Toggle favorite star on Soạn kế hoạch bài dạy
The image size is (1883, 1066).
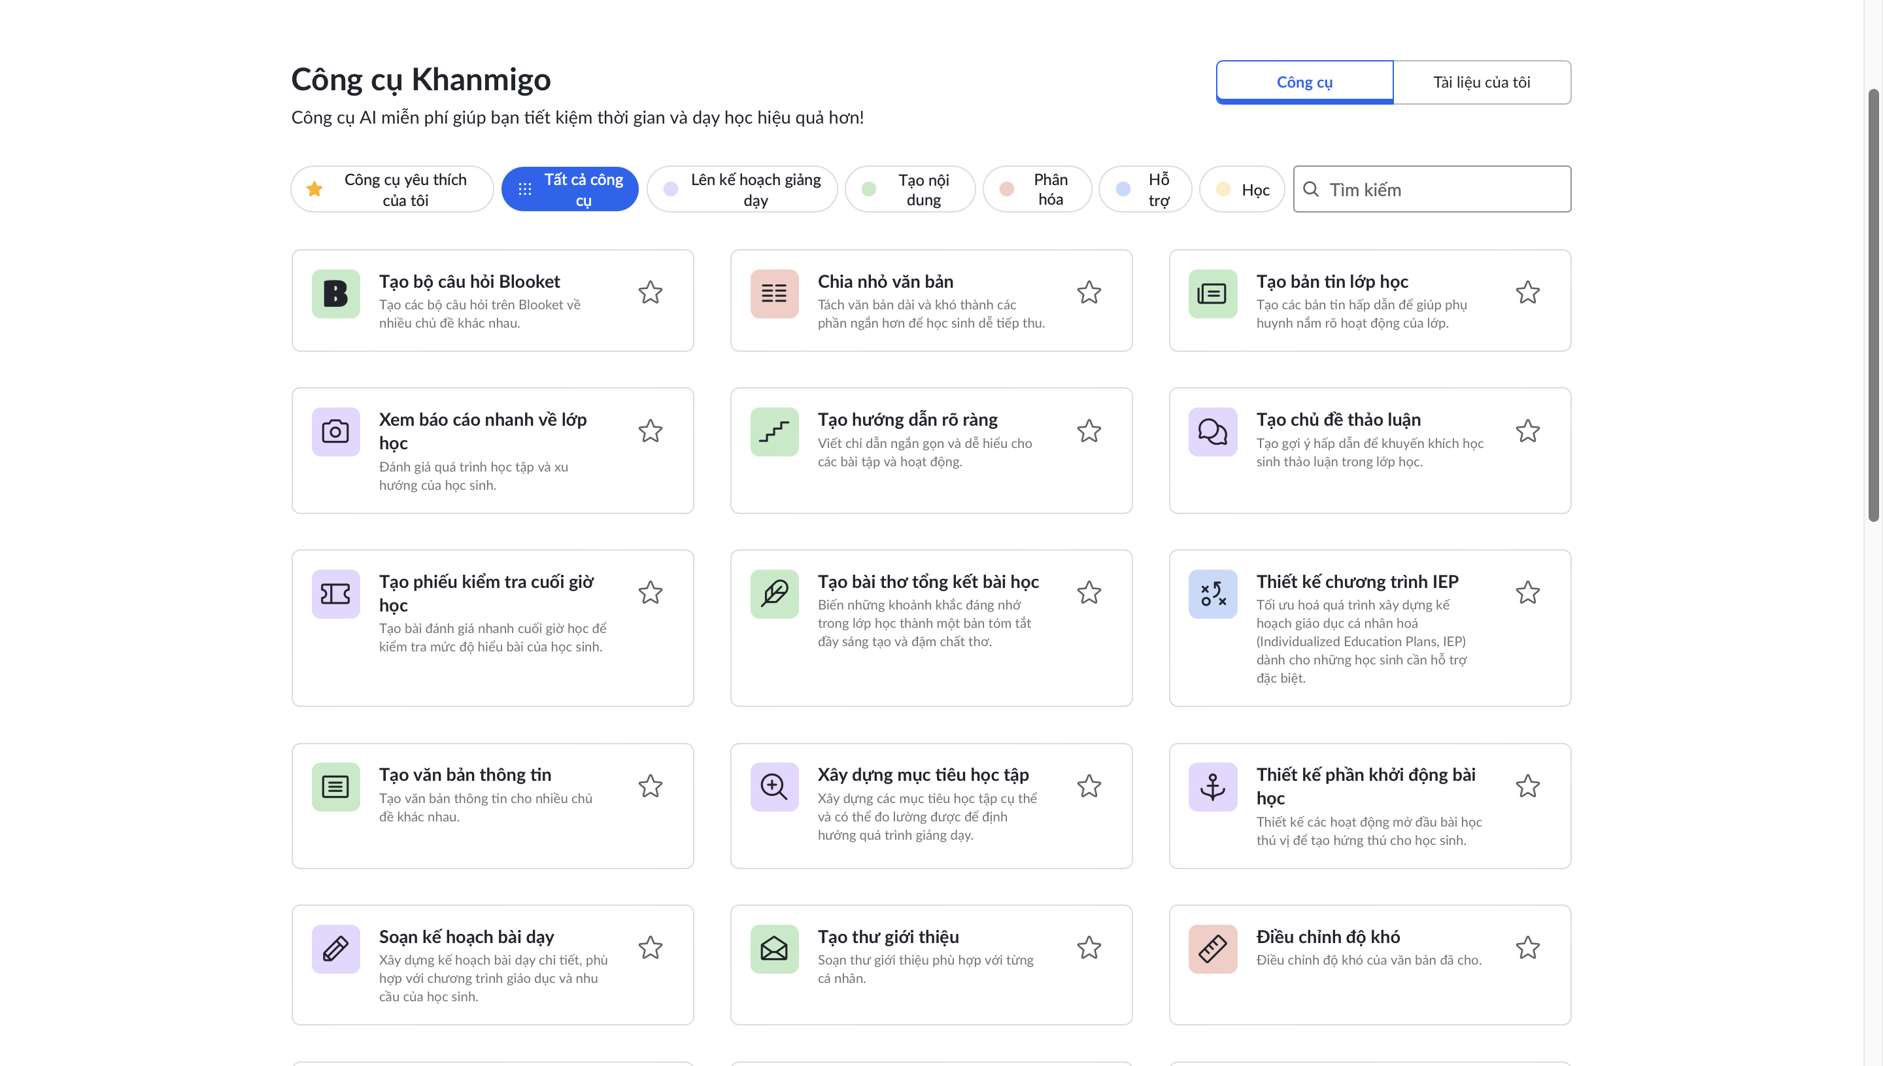pos(650,948)
